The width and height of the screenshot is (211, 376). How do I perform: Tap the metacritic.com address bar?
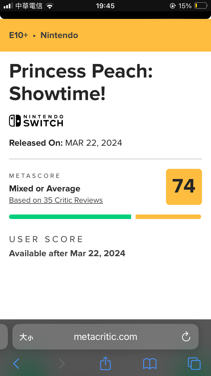click(x=105, y=337)
